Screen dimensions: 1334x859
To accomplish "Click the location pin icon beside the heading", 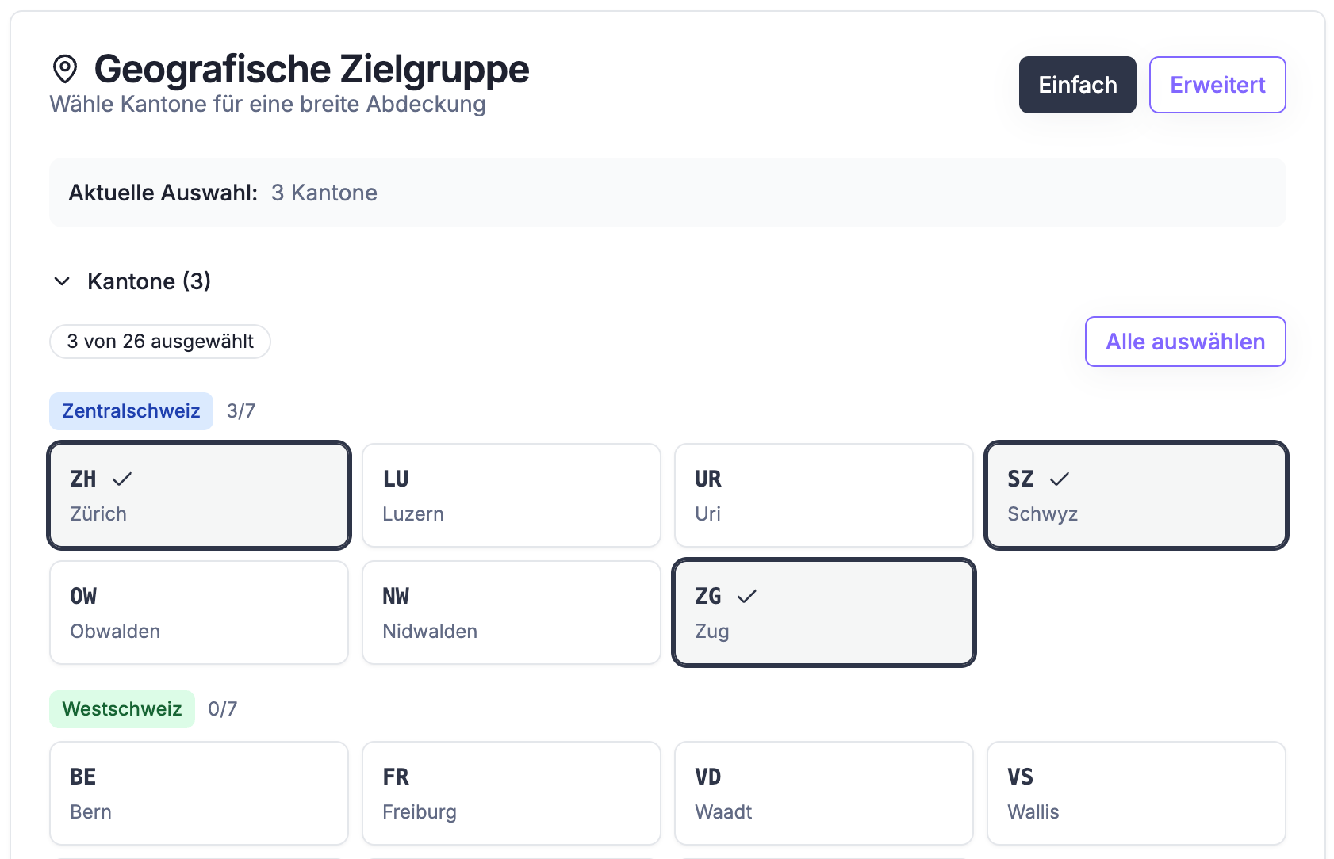I will 65,69.
